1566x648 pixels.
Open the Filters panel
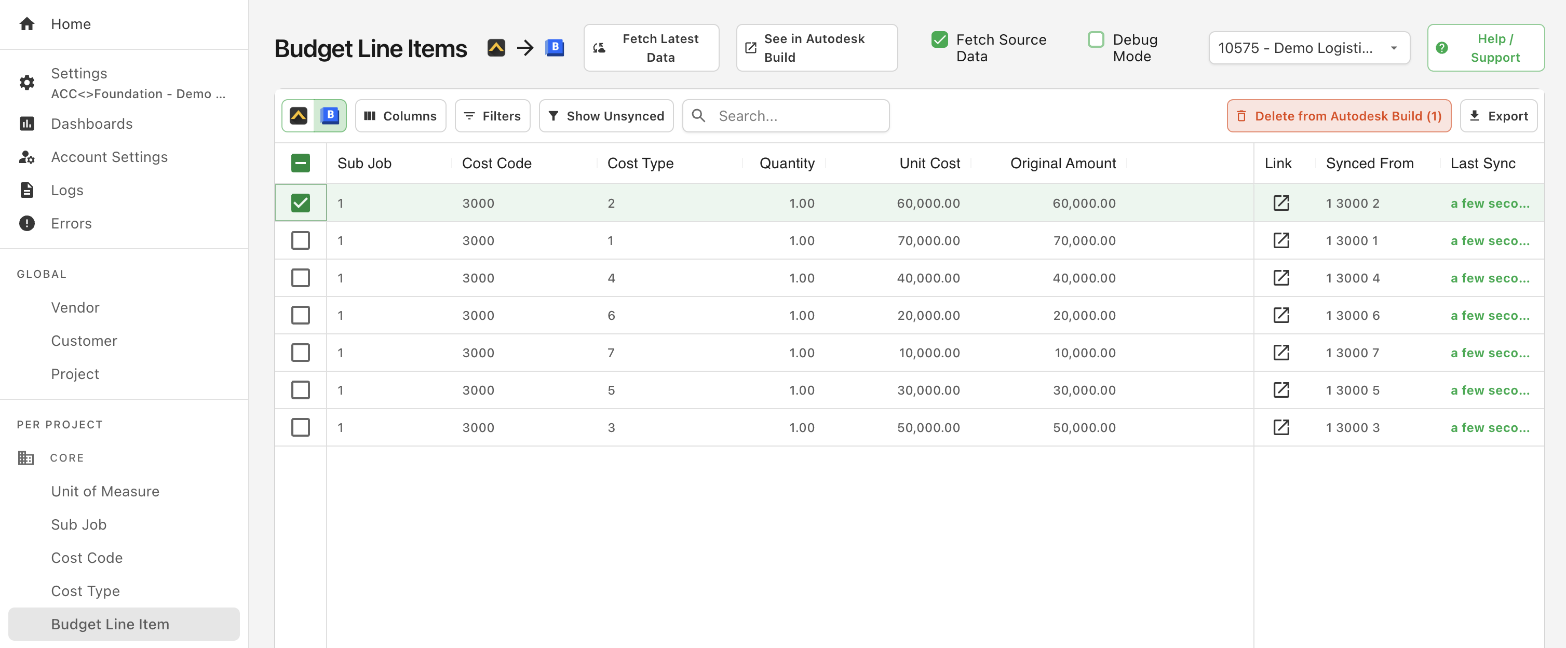coord(492,115)
